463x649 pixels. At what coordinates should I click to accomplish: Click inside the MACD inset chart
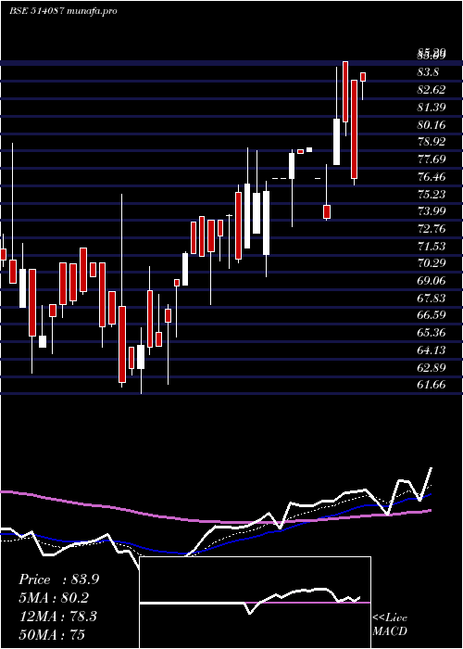tap(255, 603)
